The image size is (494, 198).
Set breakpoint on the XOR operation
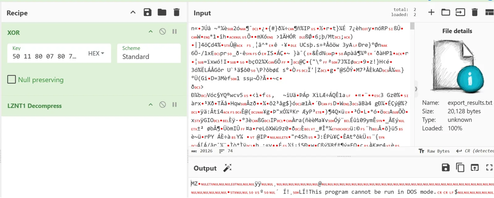pos(174,32)
